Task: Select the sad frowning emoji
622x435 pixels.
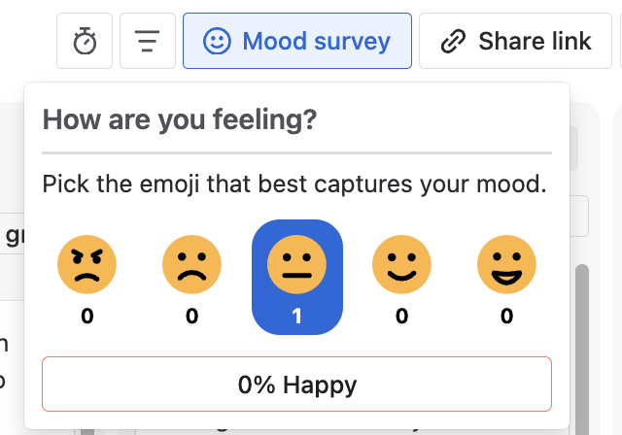Action: (192, 264)
